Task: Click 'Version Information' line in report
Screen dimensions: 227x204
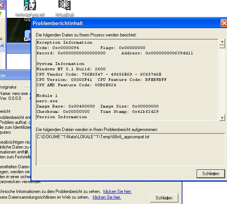Action: click(x=61, y=117)
